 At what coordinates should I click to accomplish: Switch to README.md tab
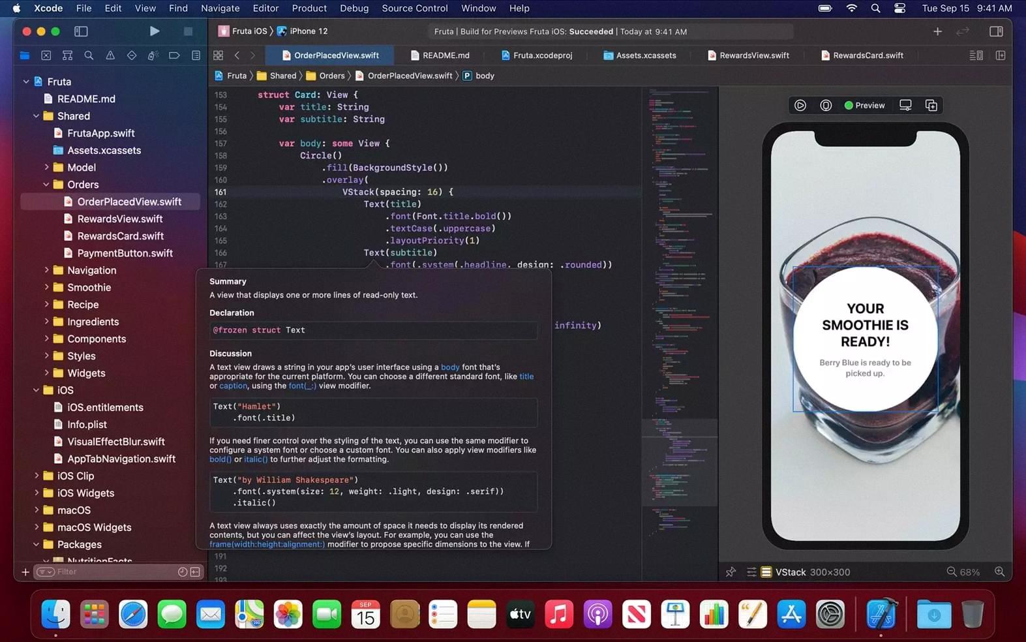pyautogui.click(x=440, y=55)
